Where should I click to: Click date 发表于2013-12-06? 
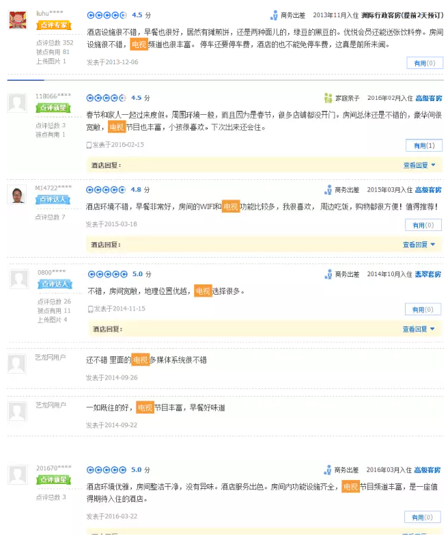tap(112, 62)
